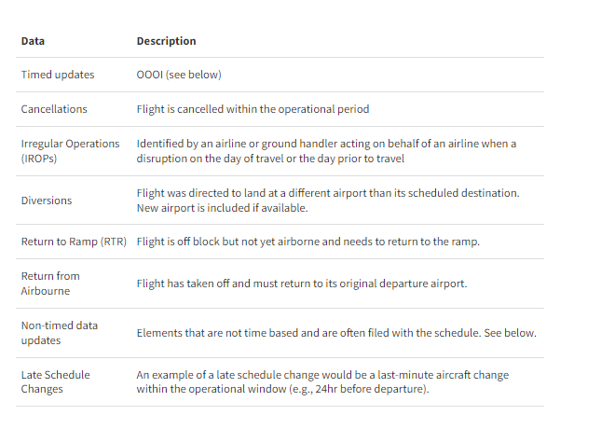Click the off block but not airborne text
The image size is (615, 443).
tap(308, 242)
